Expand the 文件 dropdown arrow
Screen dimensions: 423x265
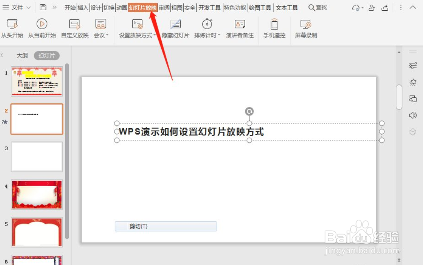pyautogui.click(x=28, y=8)
